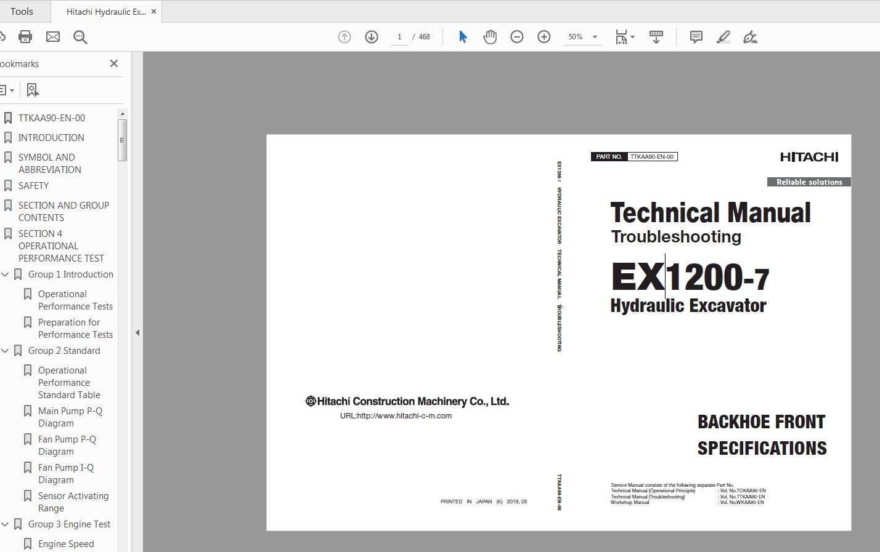Switch to the Tools tab

coord(22,12)
